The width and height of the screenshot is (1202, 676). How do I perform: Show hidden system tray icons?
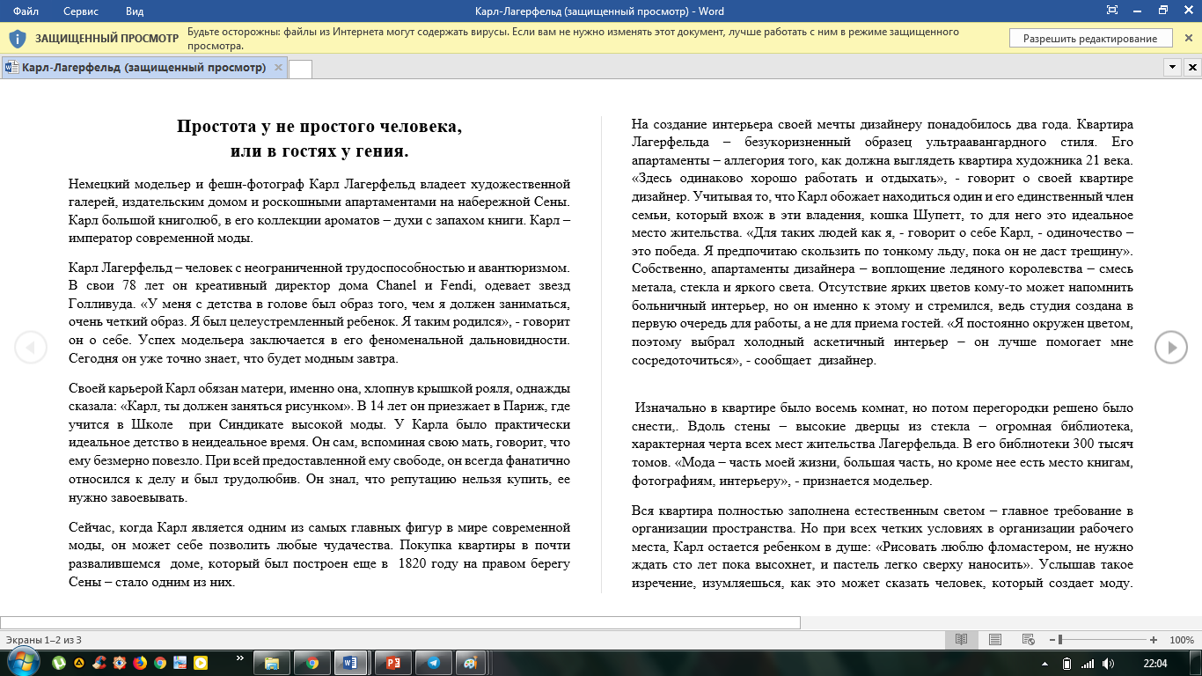point(1045,664)
